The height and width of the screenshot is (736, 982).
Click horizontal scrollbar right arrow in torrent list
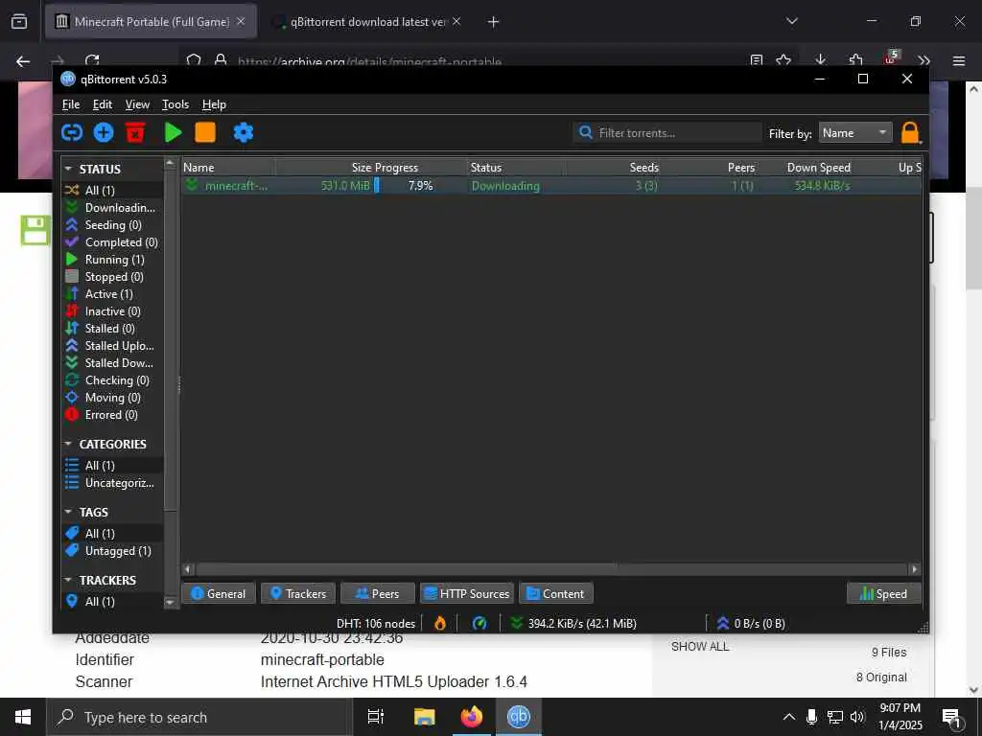pyautogui.click(x=914, y=569)
